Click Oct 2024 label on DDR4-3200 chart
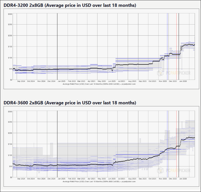Image resolution: width=201 pixels, height=192 pixels. (x=31, y=81)
